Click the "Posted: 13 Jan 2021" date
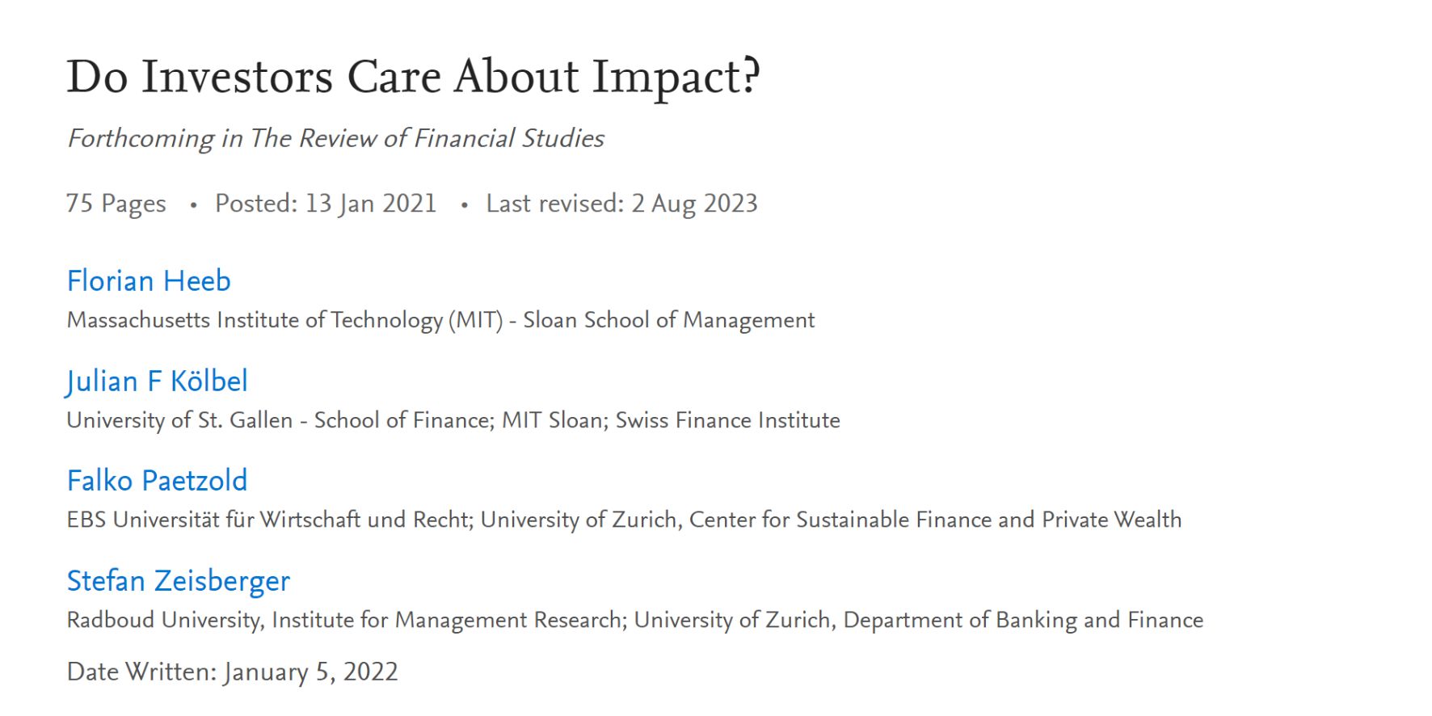The image size is (1432, 716). [326, 204]
